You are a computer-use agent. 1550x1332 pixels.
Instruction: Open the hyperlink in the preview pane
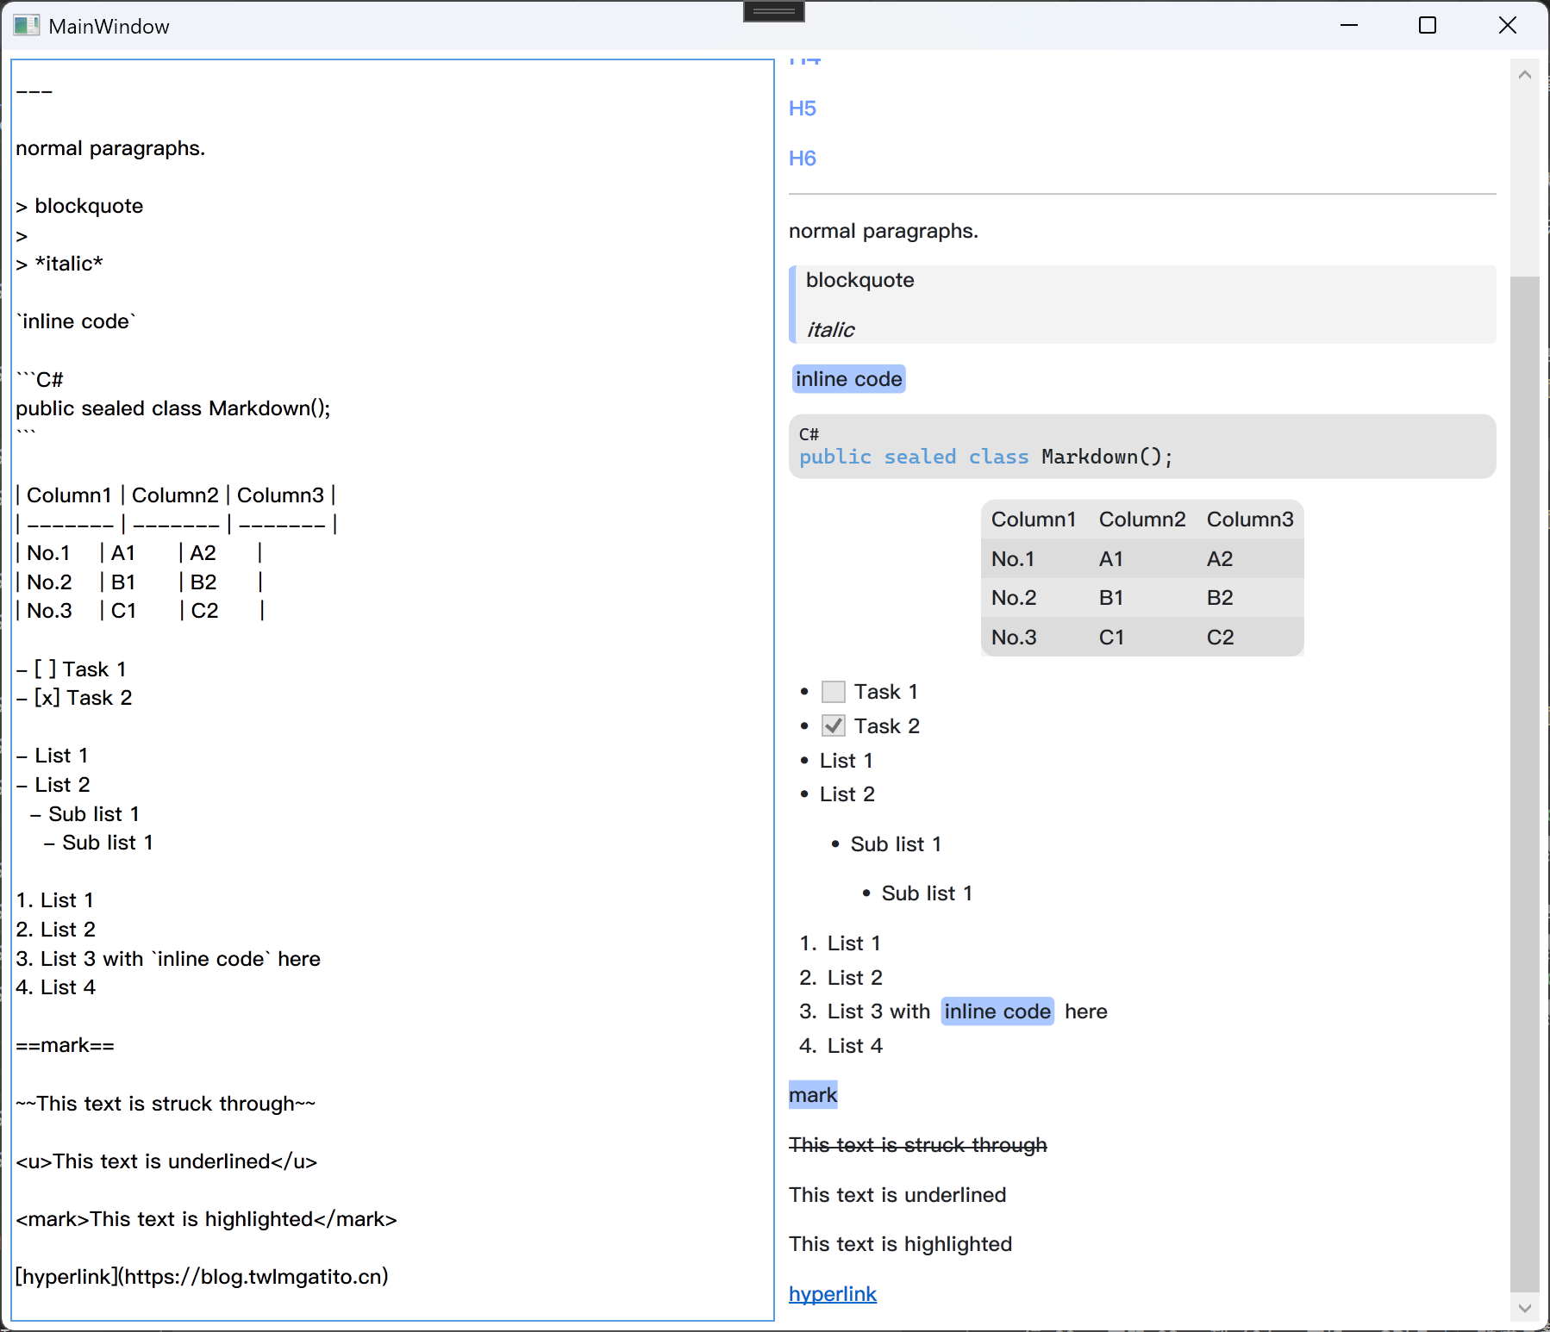tap(832, 1294)
